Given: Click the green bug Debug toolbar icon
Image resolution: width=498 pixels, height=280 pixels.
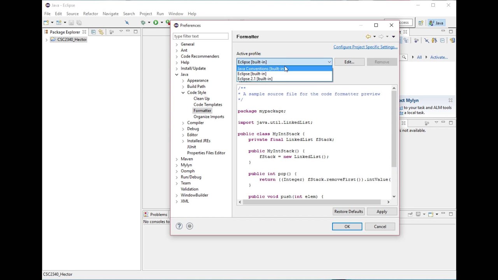Looking at the screenshot, I should tap(143, 23).
